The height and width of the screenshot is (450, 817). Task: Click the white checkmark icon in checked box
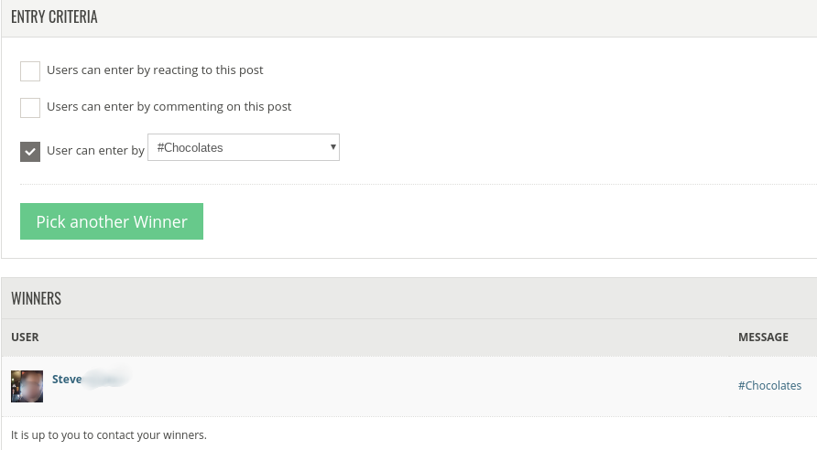(x=30, y=152)
